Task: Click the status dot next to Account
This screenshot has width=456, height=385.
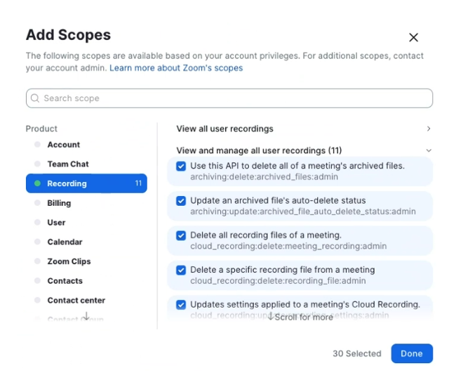Action: (37, 145)
